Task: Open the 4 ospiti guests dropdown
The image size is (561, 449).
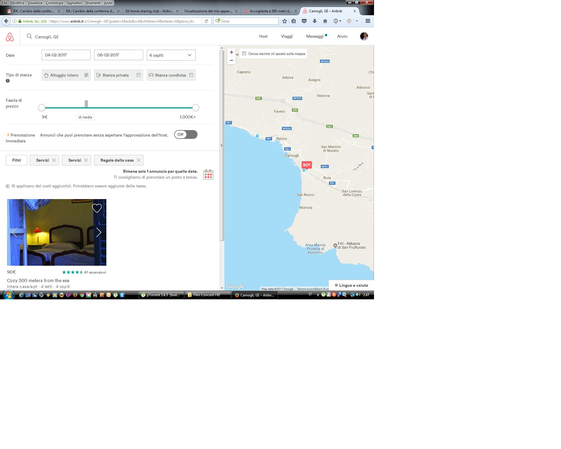Action: (x=171, y=55)
